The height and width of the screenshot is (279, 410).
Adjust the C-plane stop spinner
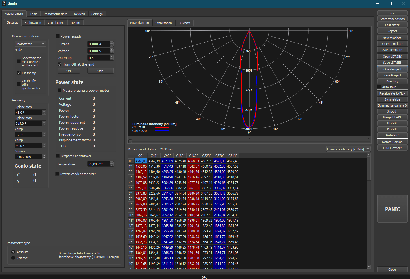(x=44, y=123)
